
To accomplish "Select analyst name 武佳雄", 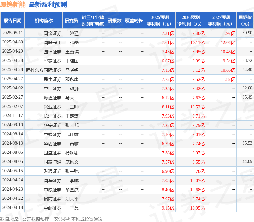I will tap(72, 135).
